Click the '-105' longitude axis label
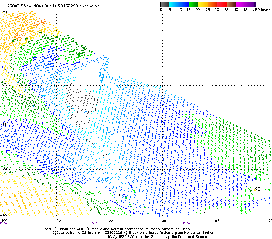272x239 pixels. [4, 221]
